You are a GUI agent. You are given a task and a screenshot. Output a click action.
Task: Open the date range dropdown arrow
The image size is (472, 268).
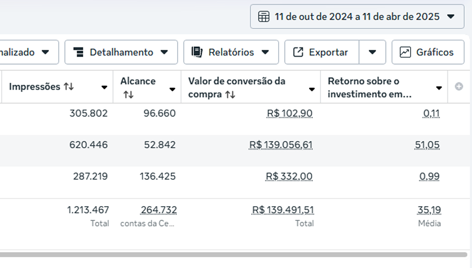451,17
